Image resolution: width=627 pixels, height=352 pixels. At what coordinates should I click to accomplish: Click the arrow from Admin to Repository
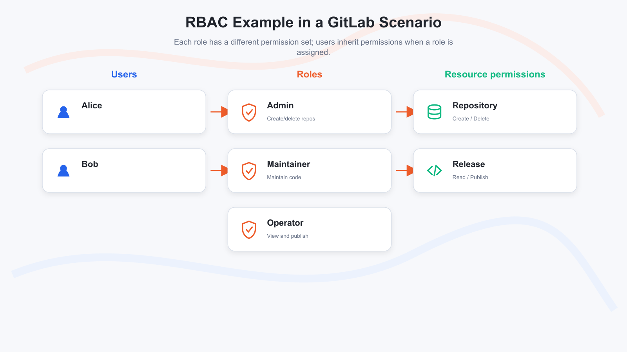pos(404,112)
